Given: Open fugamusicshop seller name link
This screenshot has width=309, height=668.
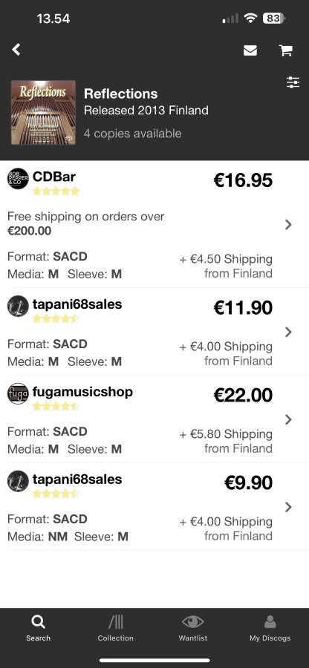Looking at the screenshot, I should 82,391.
